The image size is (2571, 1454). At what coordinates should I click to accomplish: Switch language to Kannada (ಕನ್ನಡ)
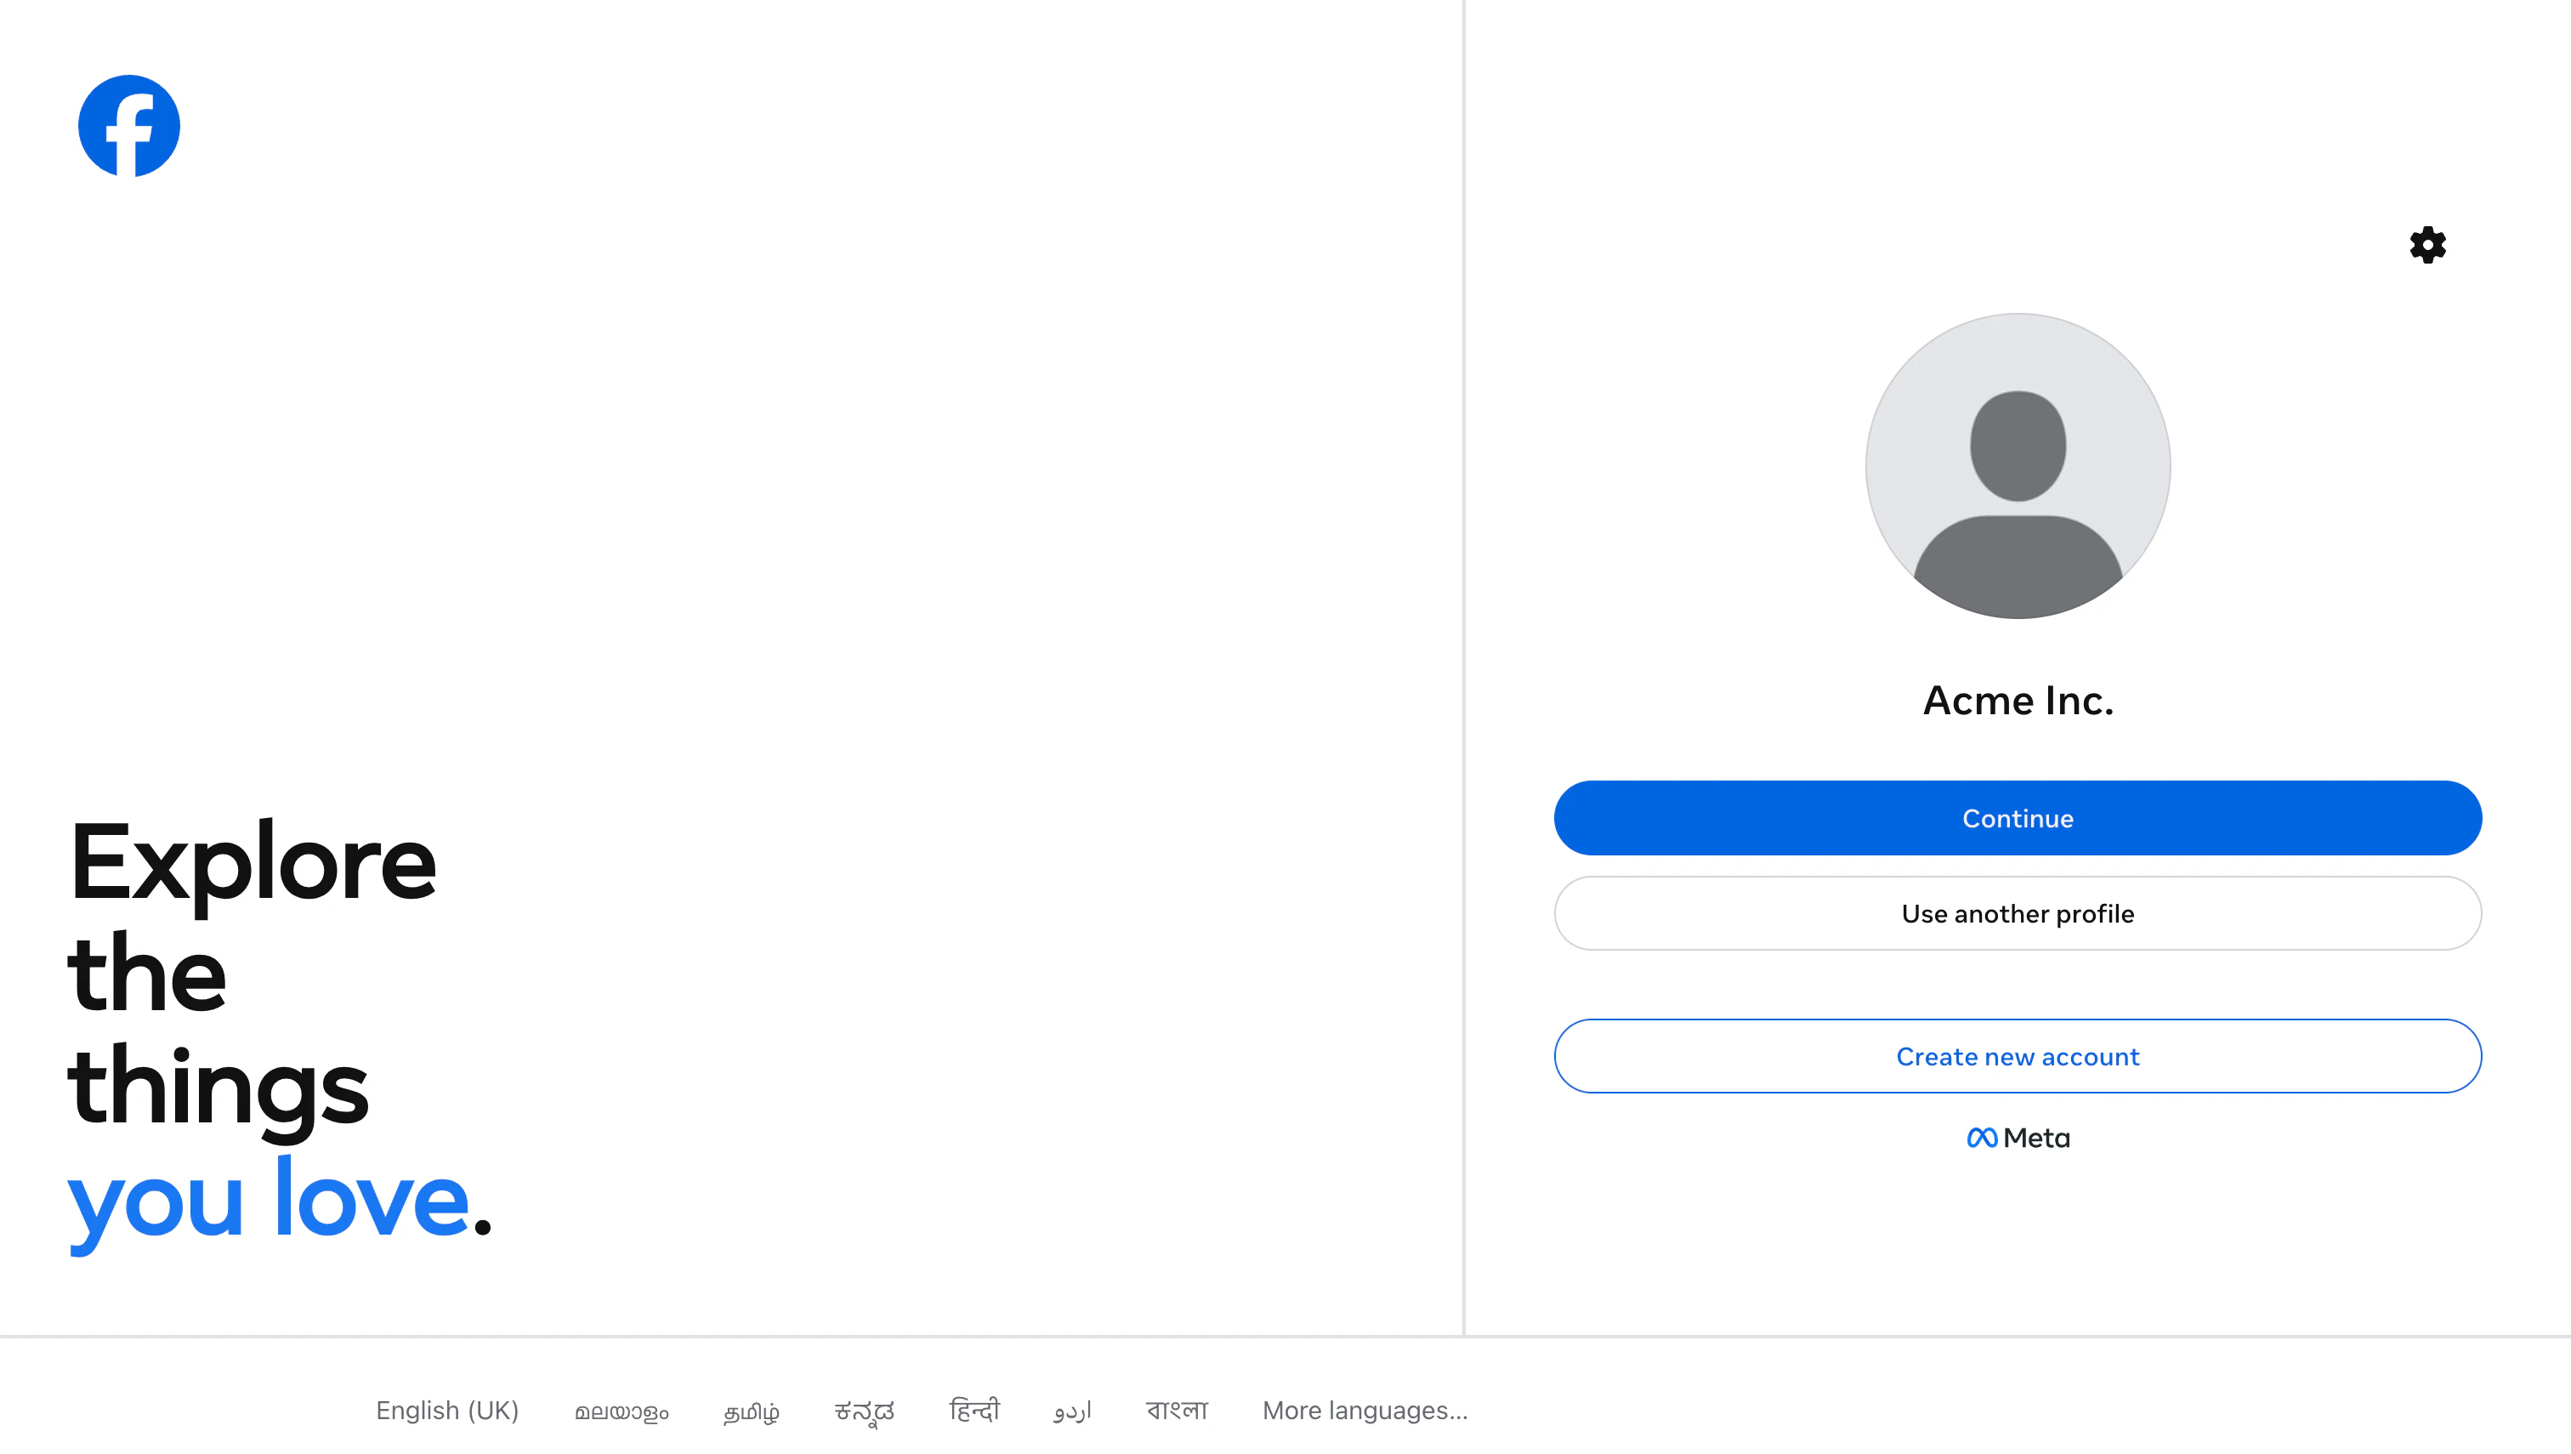point(865,1411)
